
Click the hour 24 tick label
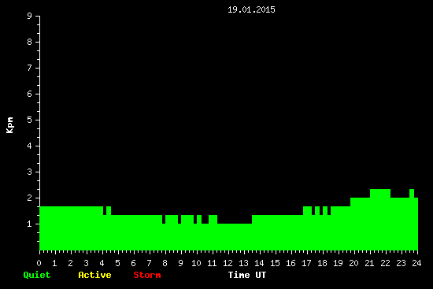coord(416,263)
